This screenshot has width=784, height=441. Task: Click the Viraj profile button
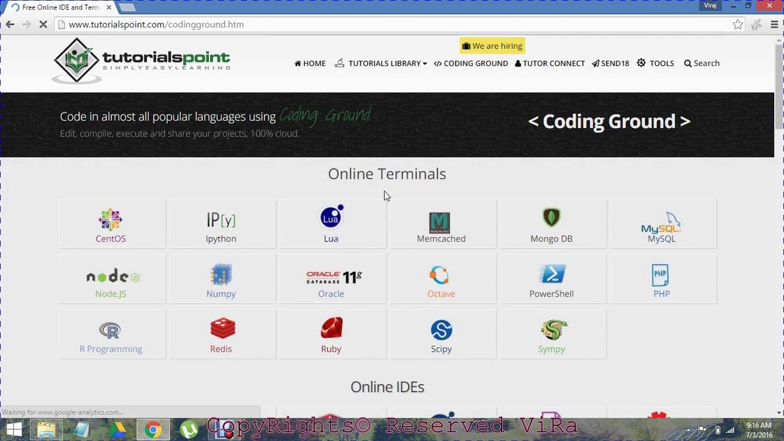coord(710,6)
